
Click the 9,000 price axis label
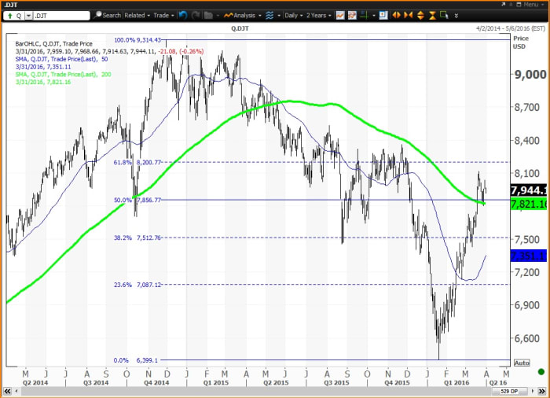tap(530, 75)
